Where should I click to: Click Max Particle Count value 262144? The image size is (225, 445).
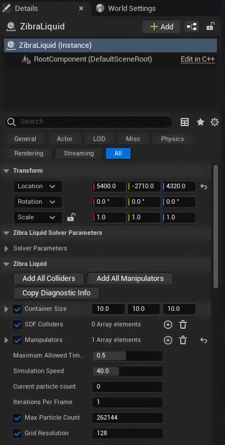pyautogui.click(x=127, y=418)
